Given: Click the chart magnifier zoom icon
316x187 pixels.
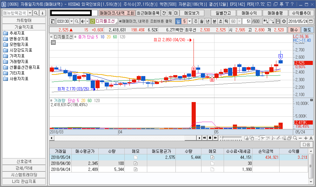Looking at the screenshot, I should 295,138.
